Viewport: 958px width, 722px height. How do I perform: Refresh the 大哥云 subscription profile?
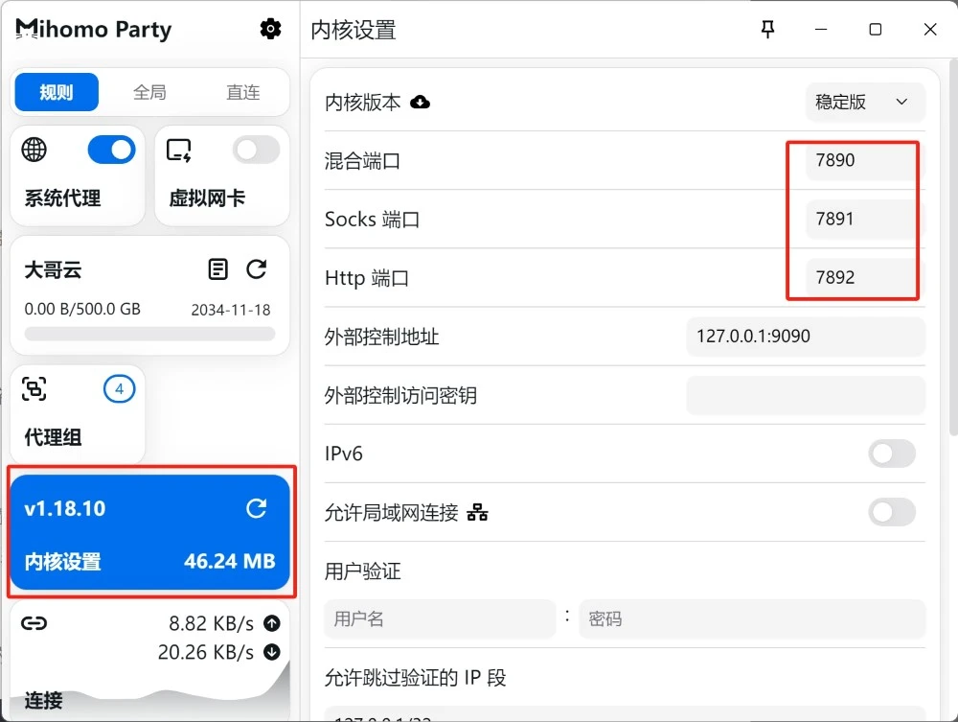[x=257, y=269]
